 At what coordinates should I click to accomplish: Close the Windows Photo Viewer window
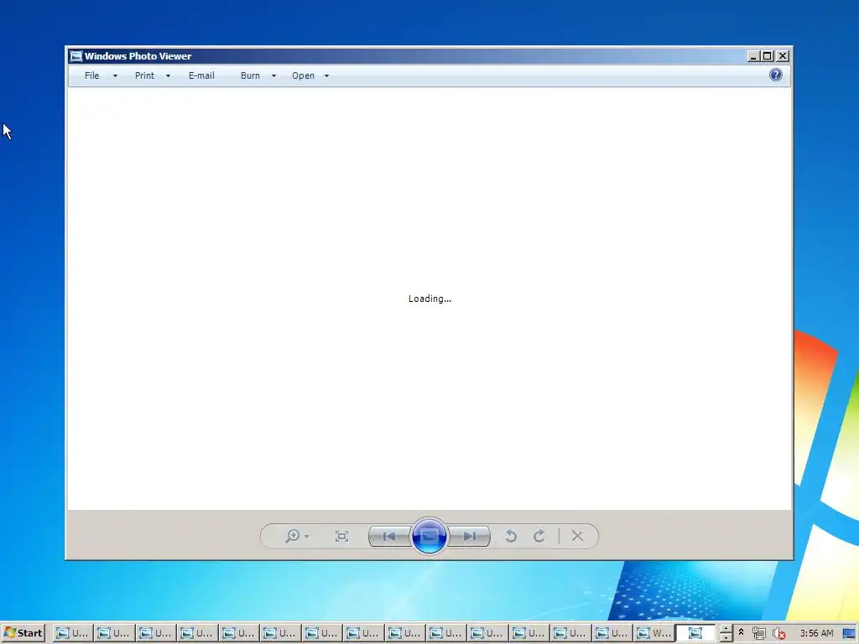click(x=783, y=56)
